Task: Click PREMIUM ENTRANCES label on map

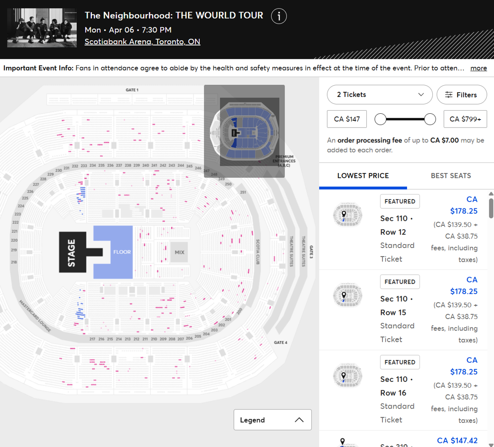Action: pos(284,161)
